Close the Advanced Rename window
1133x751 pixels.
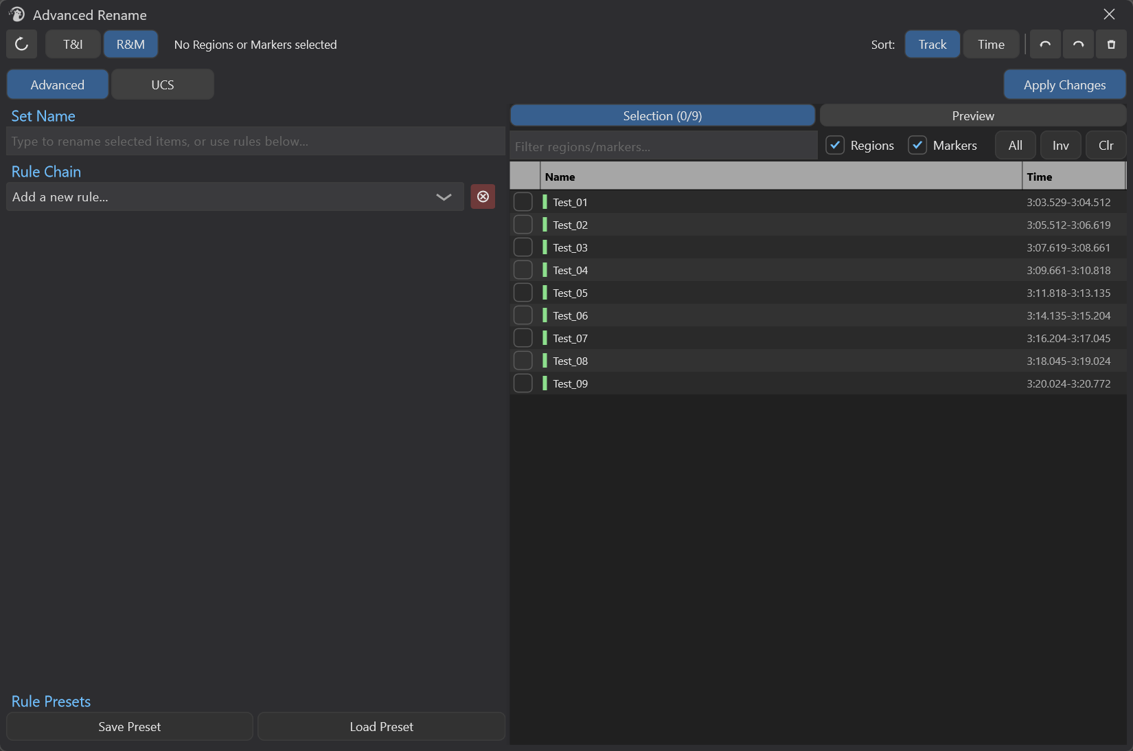pos(1109,14)
